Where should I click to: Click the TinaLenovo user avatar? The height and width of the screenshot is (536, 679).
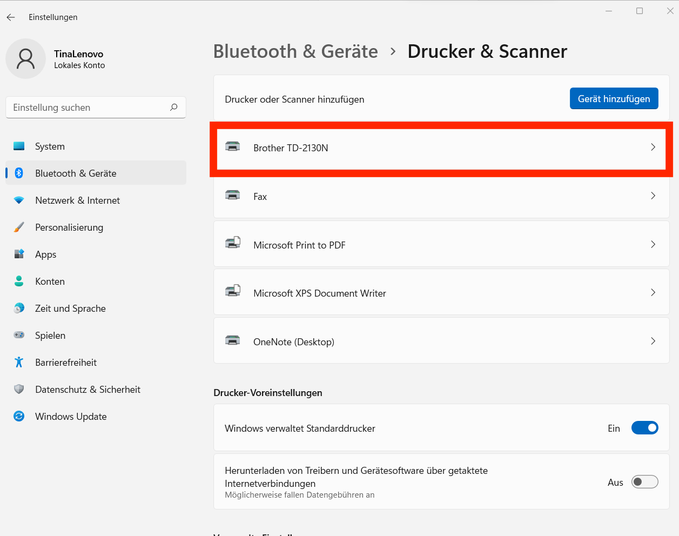click(x=25, y=58)
